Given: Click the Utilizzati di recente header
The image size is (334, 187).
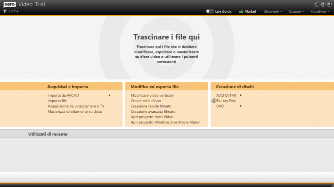Looking at the screenshot, I should click(x=48, y=134).
